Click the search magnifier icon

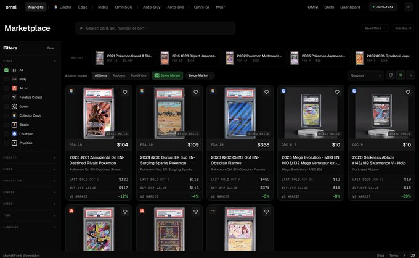[x=81, y=28]
